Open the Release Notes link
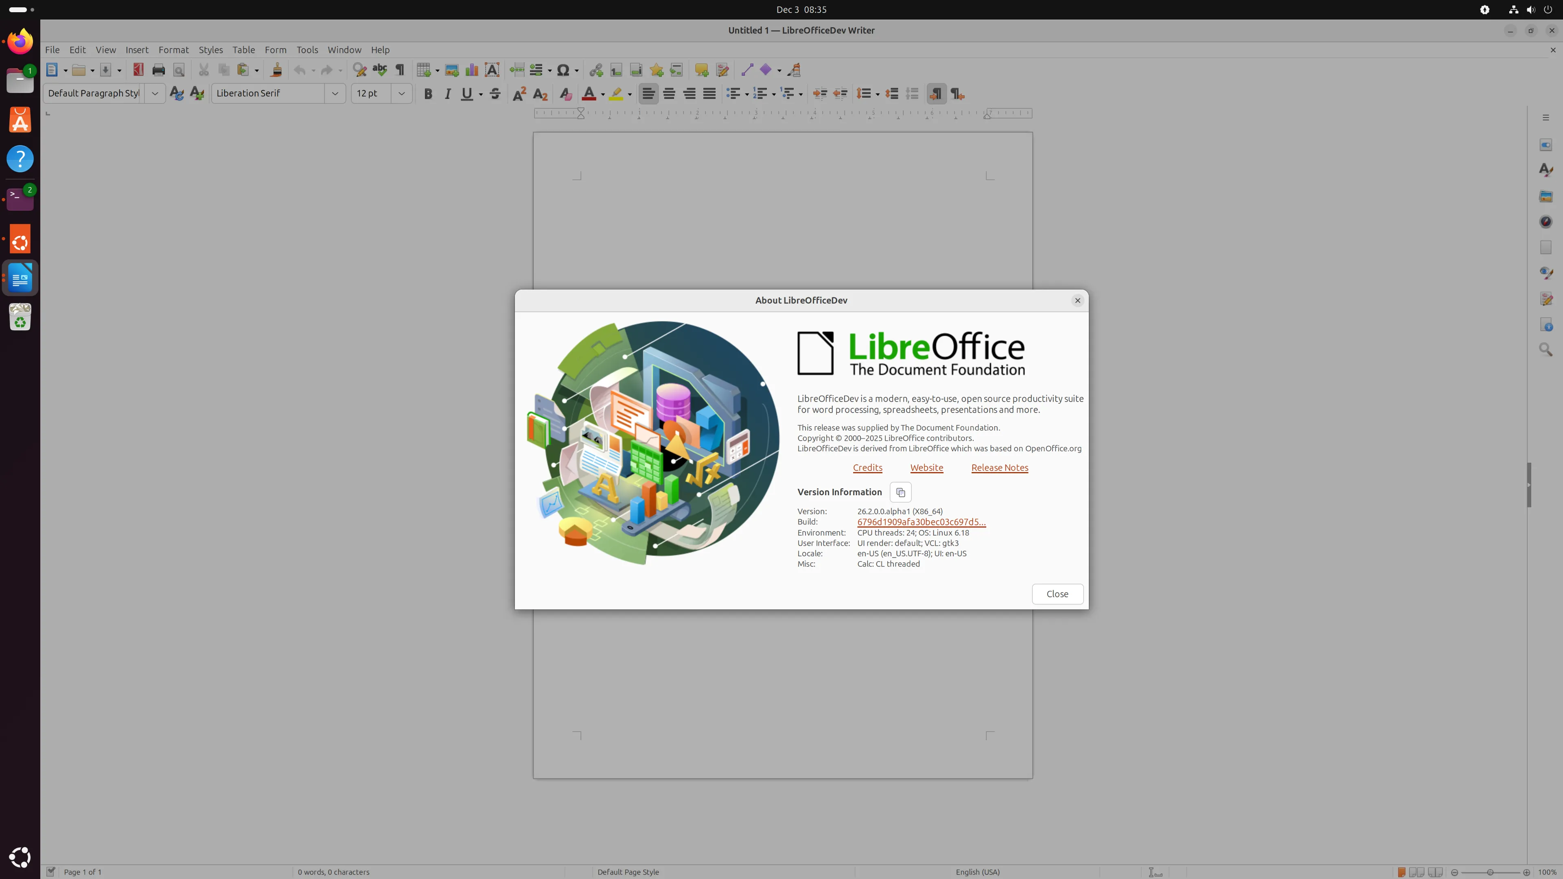The width and height of the screenshot is (1563, 879). pos(999,468)
